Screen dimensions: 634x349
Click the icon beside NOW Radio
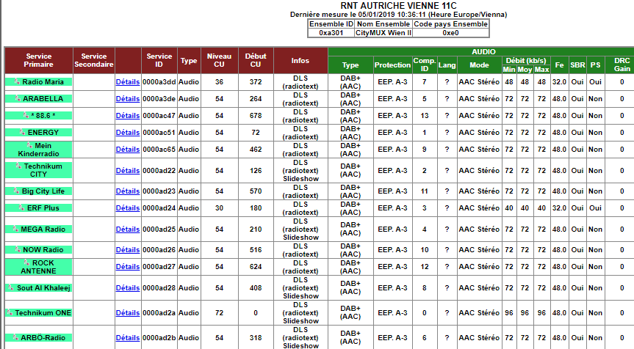coord(18,249)
